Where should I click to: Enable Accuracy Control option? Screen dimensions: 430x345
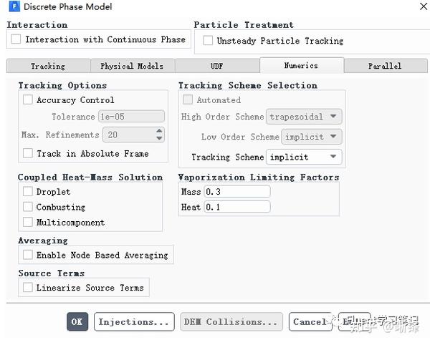coord(28,100)
